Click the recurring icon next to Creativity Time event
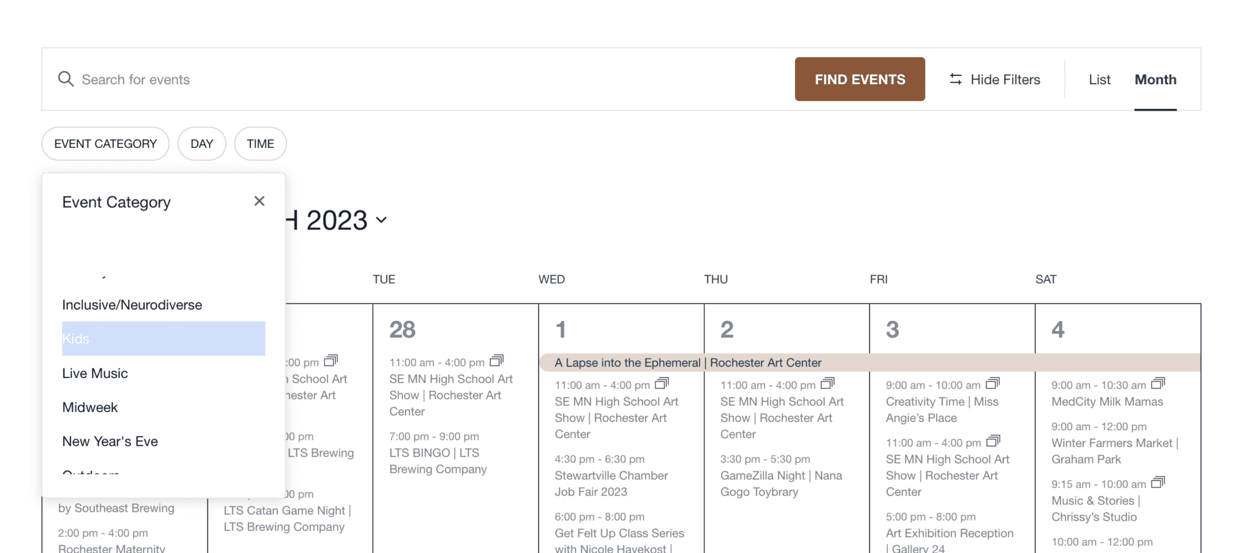Screen dimensions: 1236x553 click(993, 382)
